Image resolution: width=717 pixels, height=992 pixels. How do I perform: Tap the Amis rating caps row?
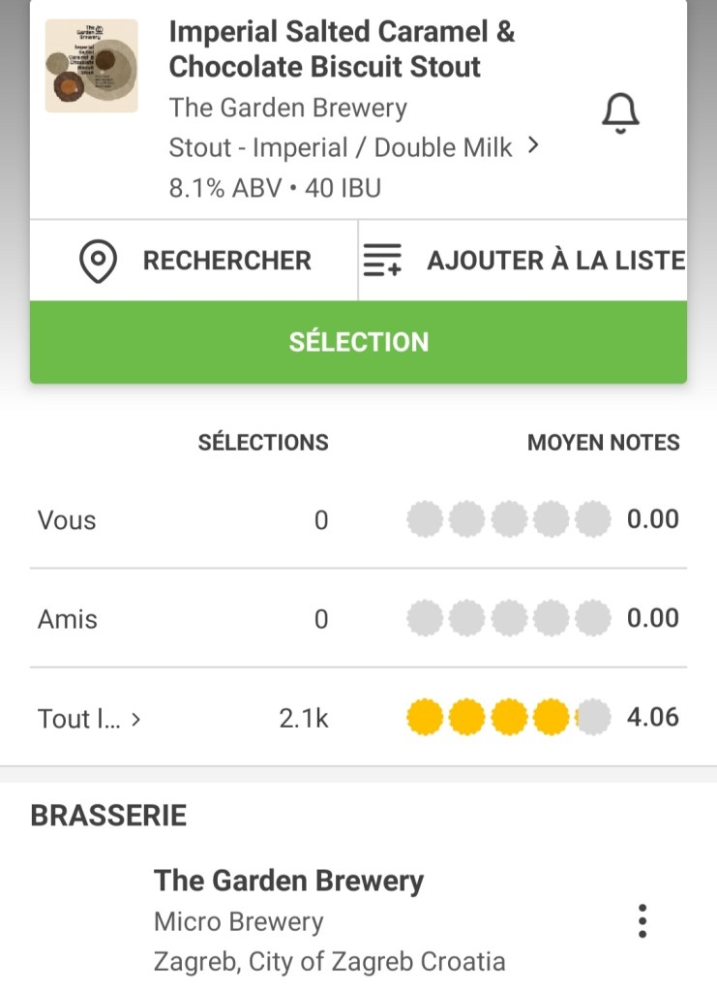pos(509,619)
